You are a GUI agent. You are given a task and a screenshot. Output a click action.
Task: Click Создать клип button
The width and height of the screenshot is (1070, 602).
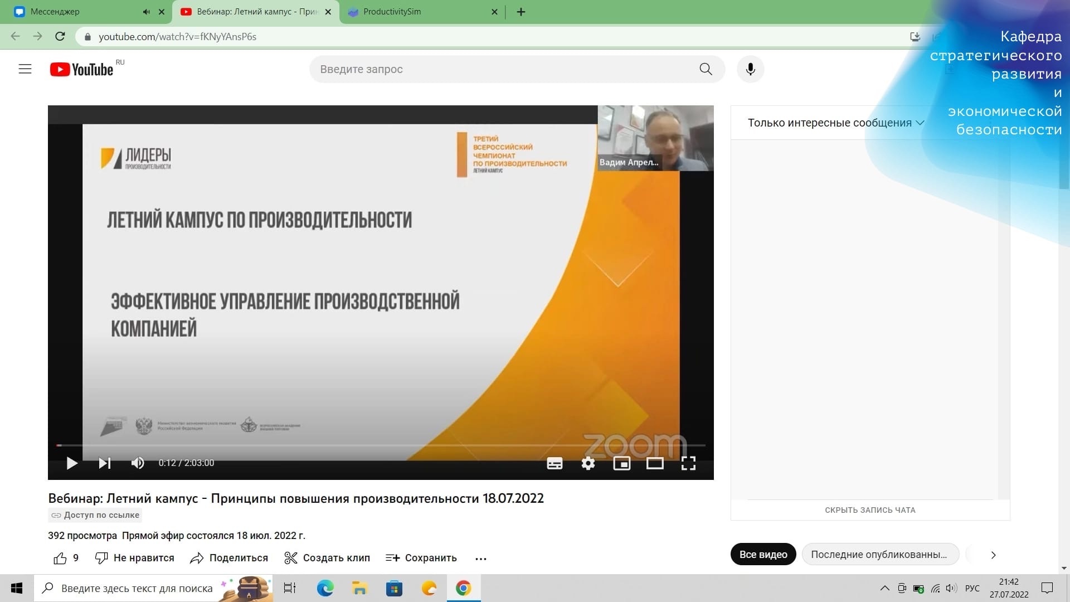pos(327,558)
